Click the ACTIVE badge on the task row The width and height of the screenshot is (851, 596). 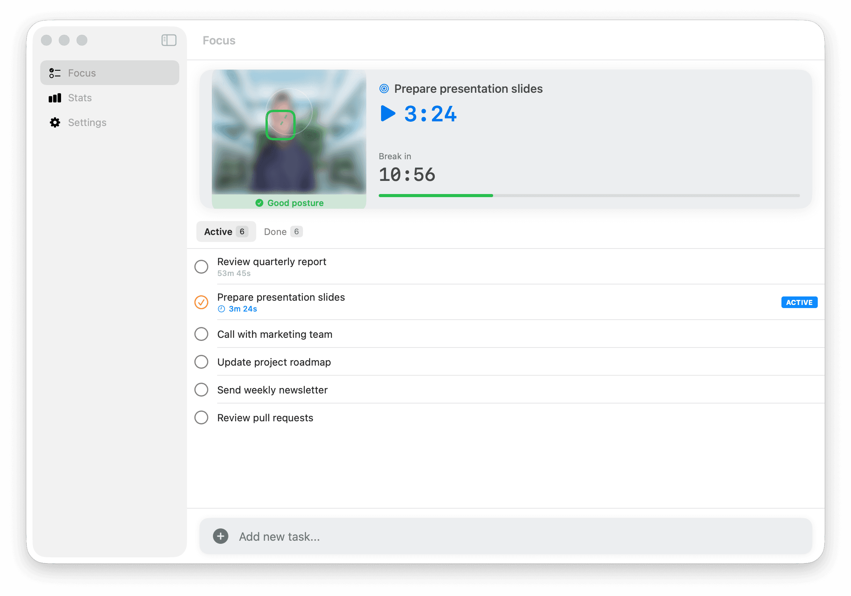(799, 302)
